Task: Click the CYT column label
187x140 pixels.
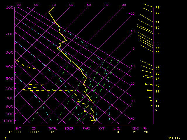Action: 102,128
